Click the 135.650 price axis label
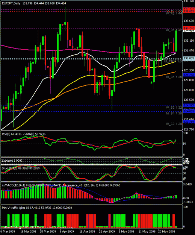This screenshot has width=195, height=235. pos(189,21)
